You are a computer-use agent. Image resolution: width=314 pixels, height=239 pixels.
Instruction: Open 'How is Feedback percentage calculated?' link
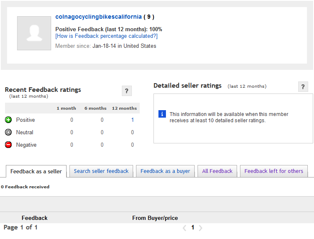pyautogui.click(x=106, y=36)
